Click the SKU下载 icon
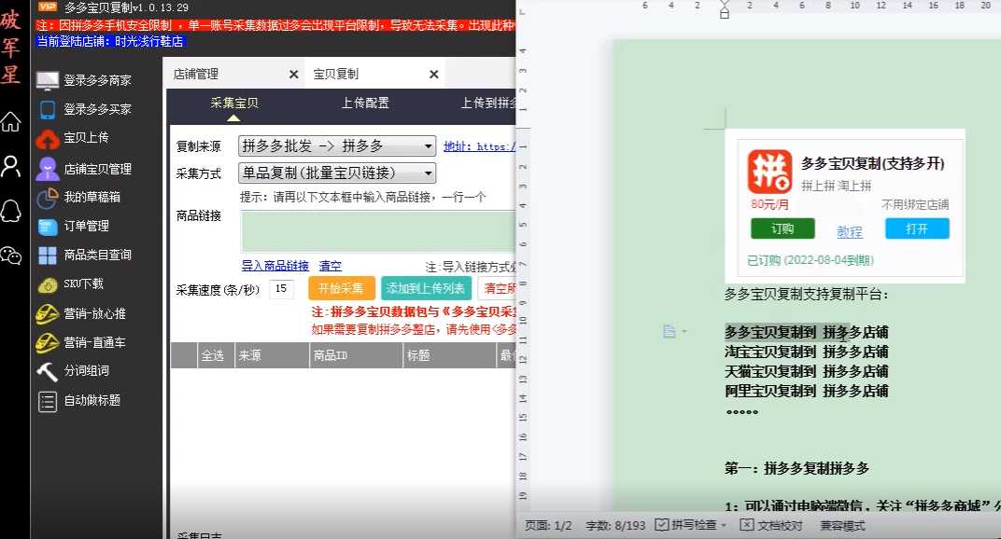 point(48,284)
